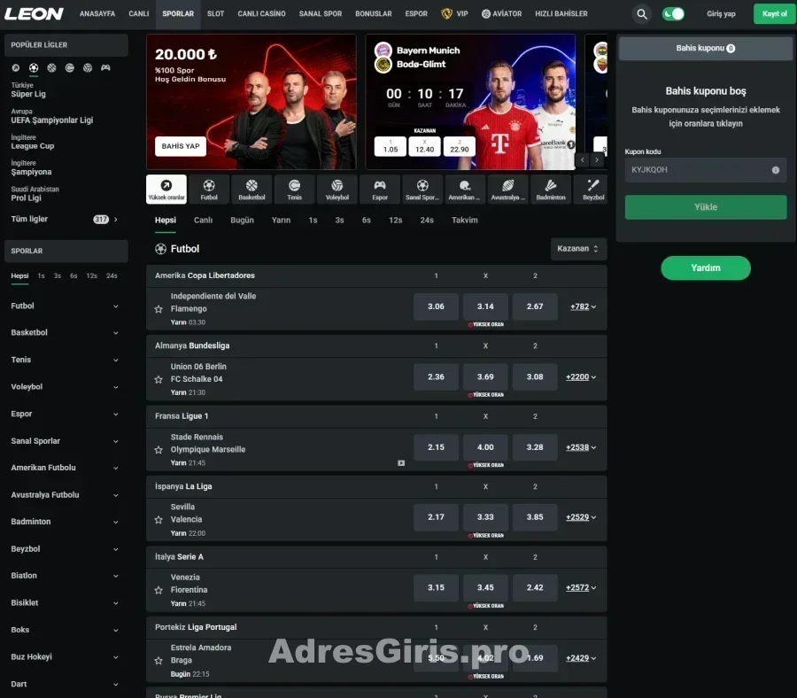Select the tennis icon in popular leagues

[x=70, y=67]
